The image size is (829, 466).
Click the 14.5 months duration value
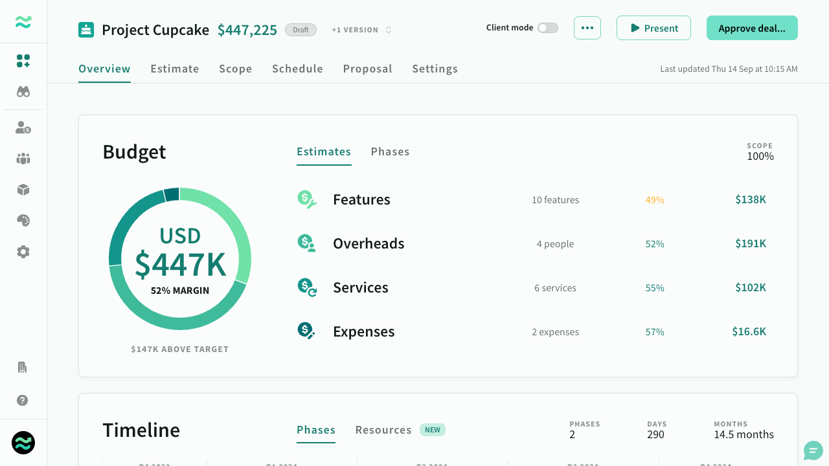[744, 435]
